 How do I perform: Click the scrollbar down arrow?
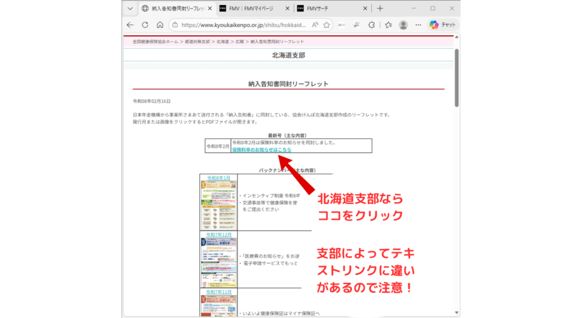[456, 313]
